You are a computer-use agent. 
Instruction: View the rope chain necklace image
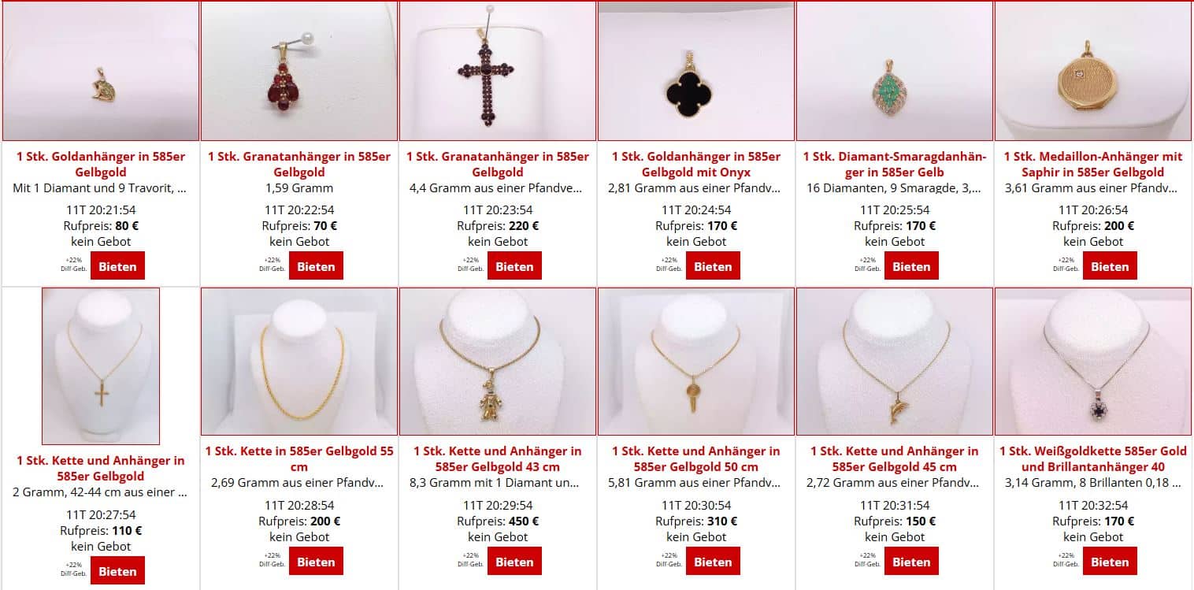click(x=299, y=362)
